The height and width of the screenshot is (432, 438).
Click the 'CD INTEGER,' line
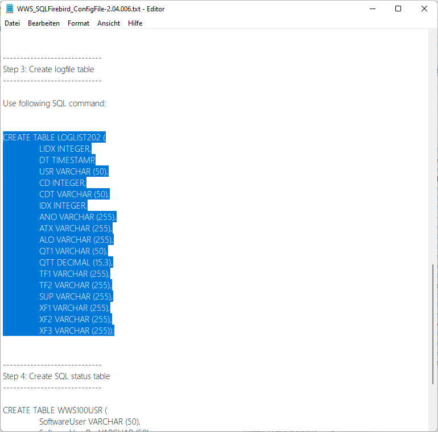[x=63, y=183]
